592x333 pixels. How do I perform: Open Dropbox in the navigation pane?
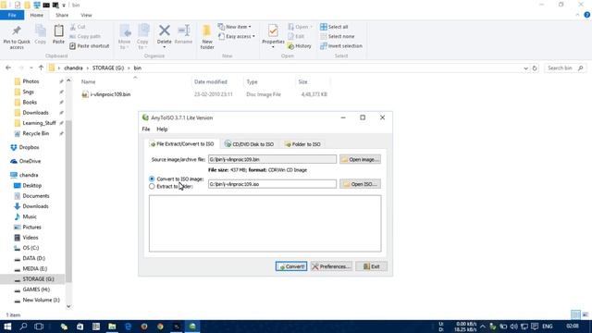point(29,147)
